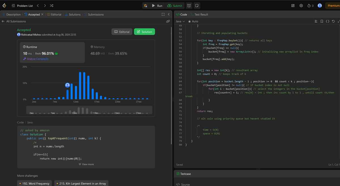The image size is (340, 186).
Task: Click the debugger bug icon
Action: [145, 6]
